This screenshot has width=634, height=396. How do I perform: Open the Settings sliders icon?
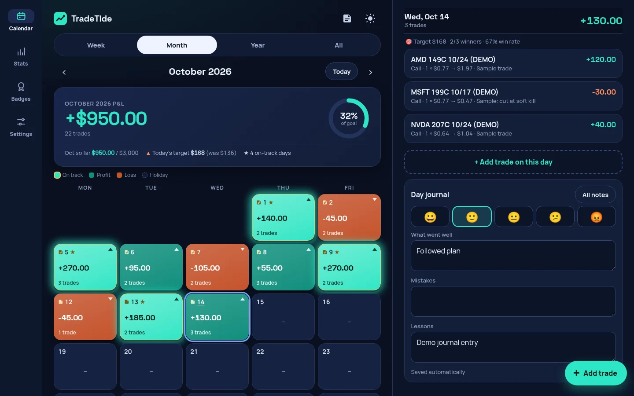(x=21, y=122)
